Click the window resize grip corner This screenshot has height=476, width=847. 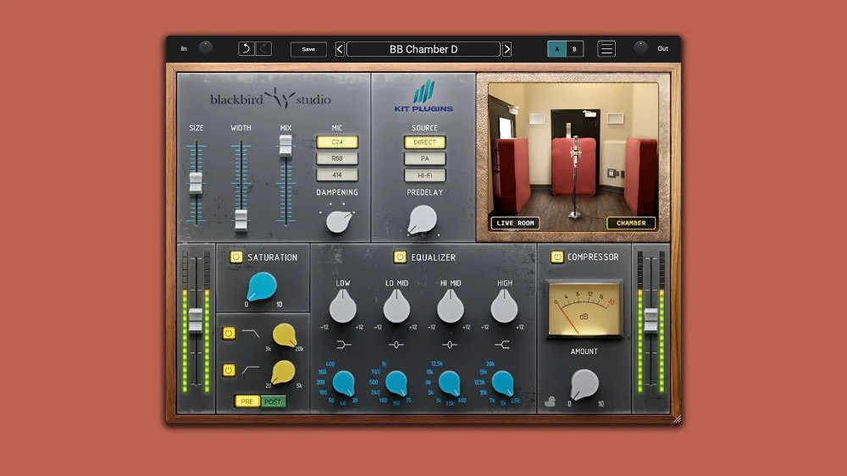click(x=677, y=419)
